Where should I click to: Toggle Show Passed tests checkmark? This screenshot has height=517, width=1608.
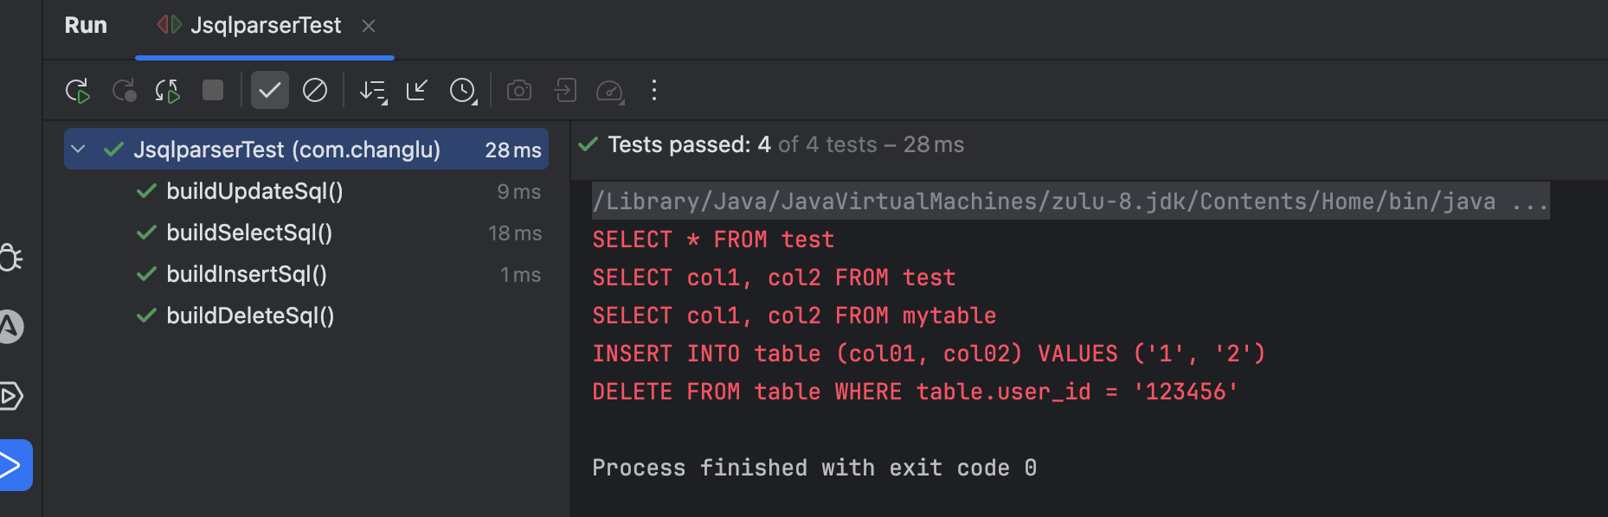click(270, 90)
